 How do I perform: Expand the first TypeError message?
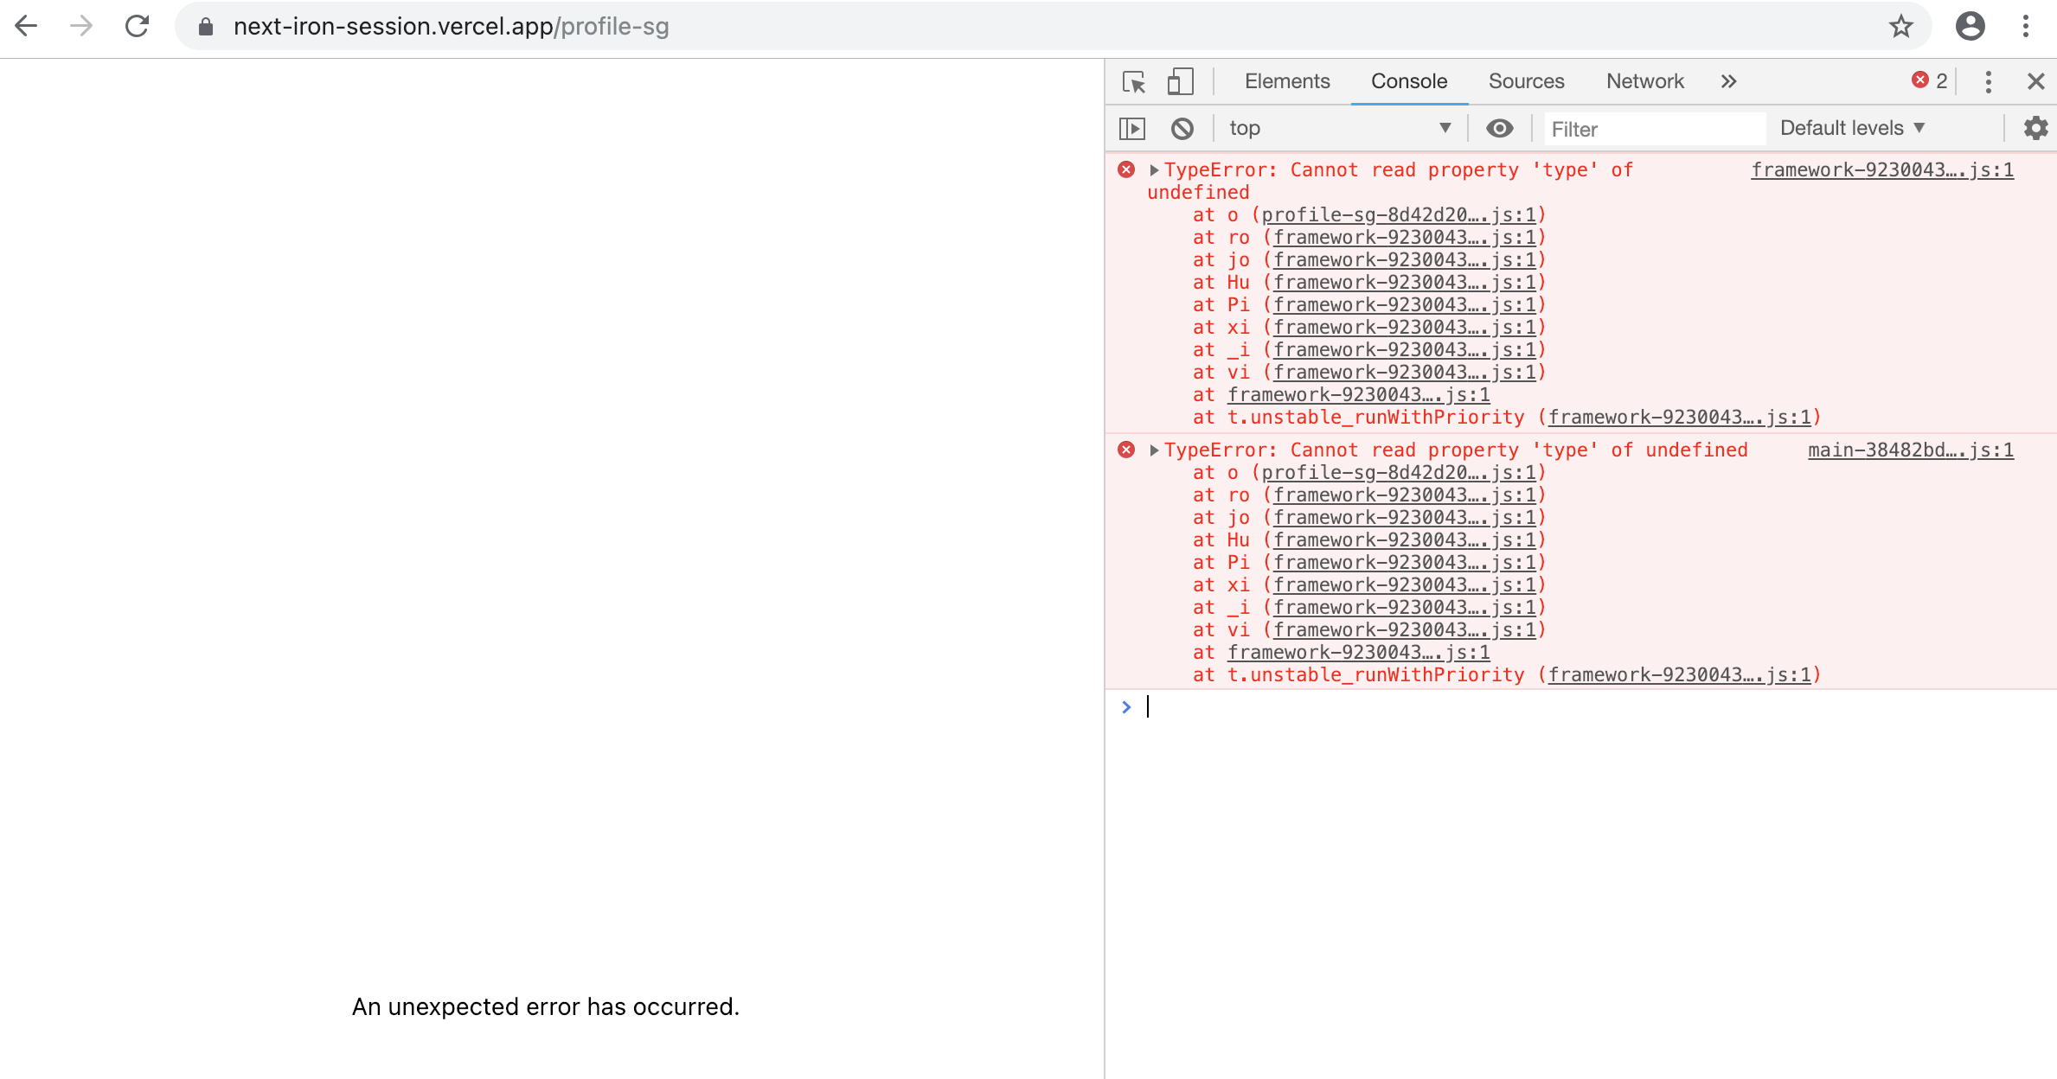click(x=1155, y=169)
